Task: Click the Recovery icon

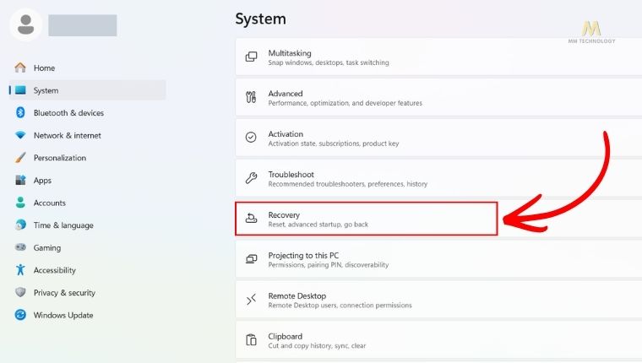Action: (x=251, y=219)
